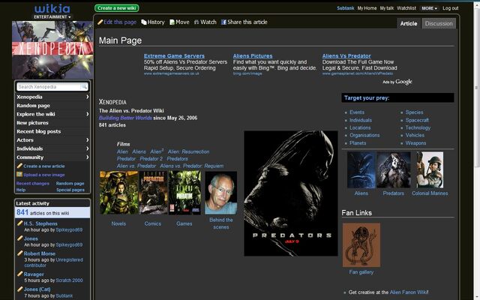
Task: Open the Games cover thumbnail
Action: pos(184,193)
